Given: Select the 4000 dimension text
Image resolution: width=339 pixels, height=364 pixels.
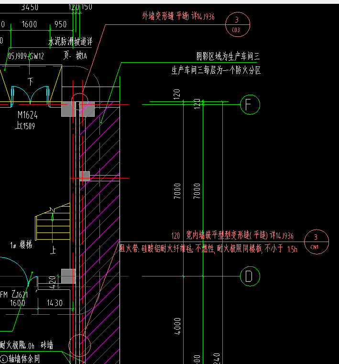Looking at the screenshot, I should (x=177, y=326).
